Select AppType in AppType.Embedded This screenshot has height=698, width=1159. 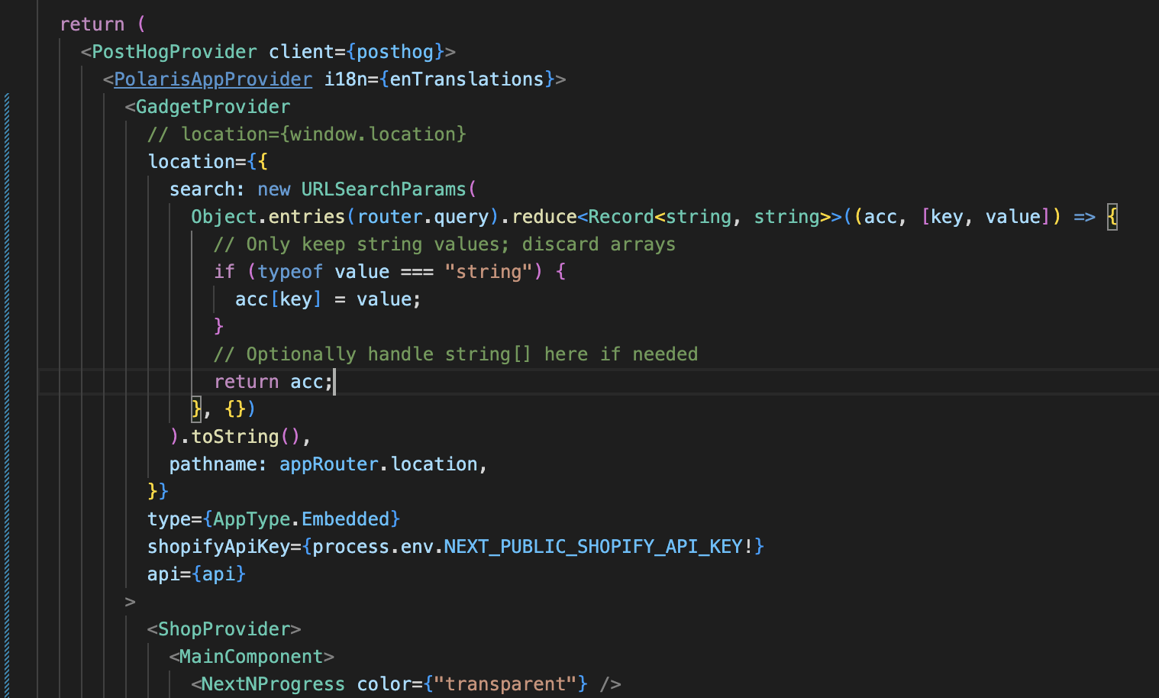[252, 519]
